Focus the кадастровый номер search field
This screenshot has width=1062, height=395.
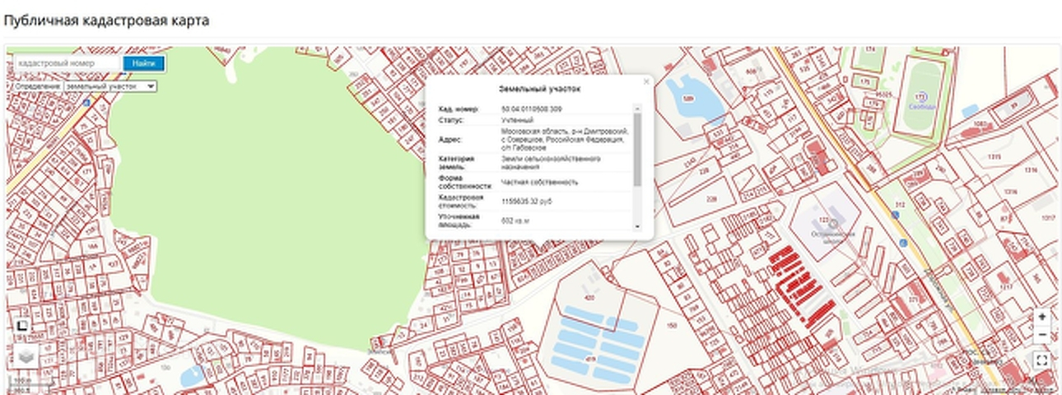point(68,63)
